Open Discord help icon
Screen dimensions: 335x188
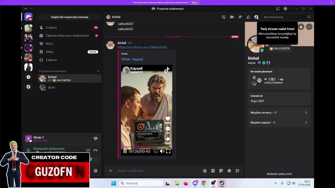(x=285, y=9)
